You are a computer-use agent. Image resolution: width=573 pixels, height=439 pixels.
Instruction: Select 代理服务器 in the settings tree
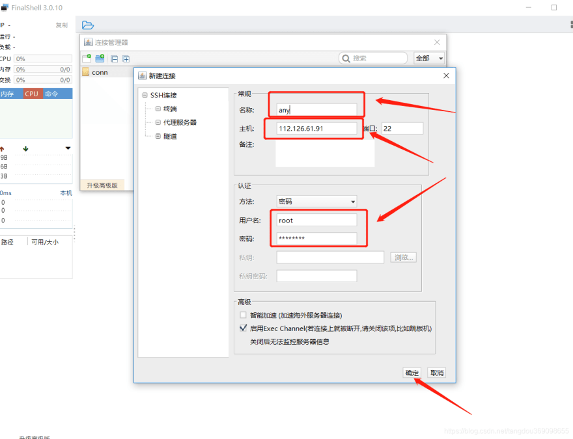pos(180,122)
